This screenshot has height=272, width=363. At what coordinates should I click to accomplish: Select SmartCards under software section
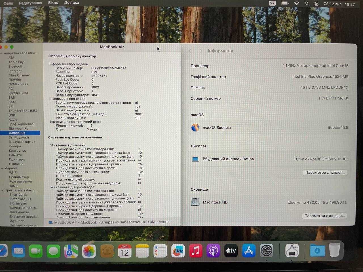point(18,195)
